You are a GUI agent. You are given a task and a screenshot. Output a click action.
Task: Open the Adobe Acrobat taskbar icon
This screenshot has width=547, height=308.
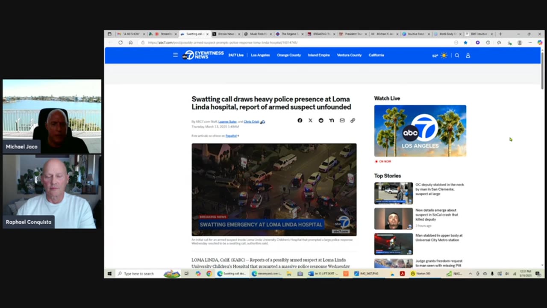pyautogui.click(x=402, y=274)
